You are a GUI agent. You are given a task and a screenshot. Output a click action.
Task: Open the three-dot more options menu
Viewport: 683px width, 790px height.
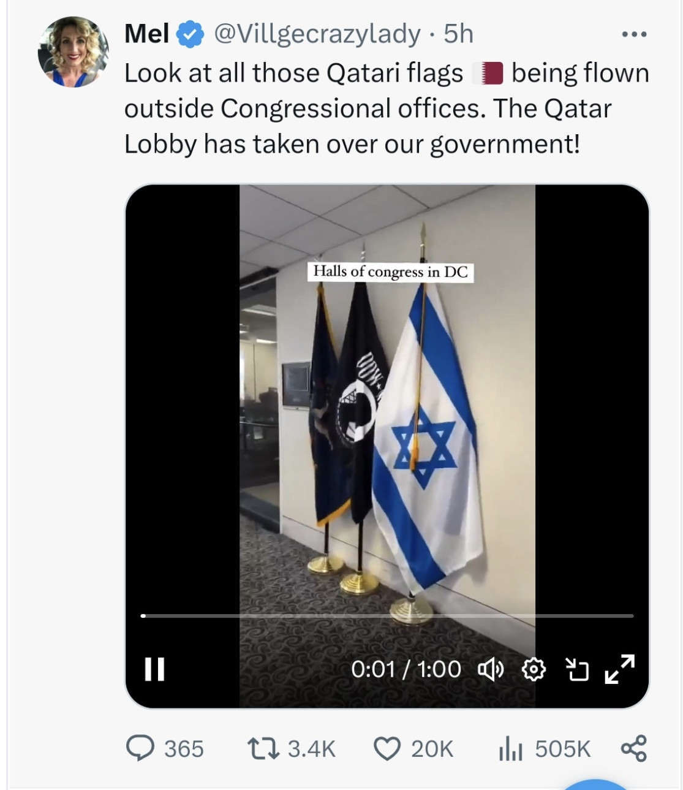[634, 34]
